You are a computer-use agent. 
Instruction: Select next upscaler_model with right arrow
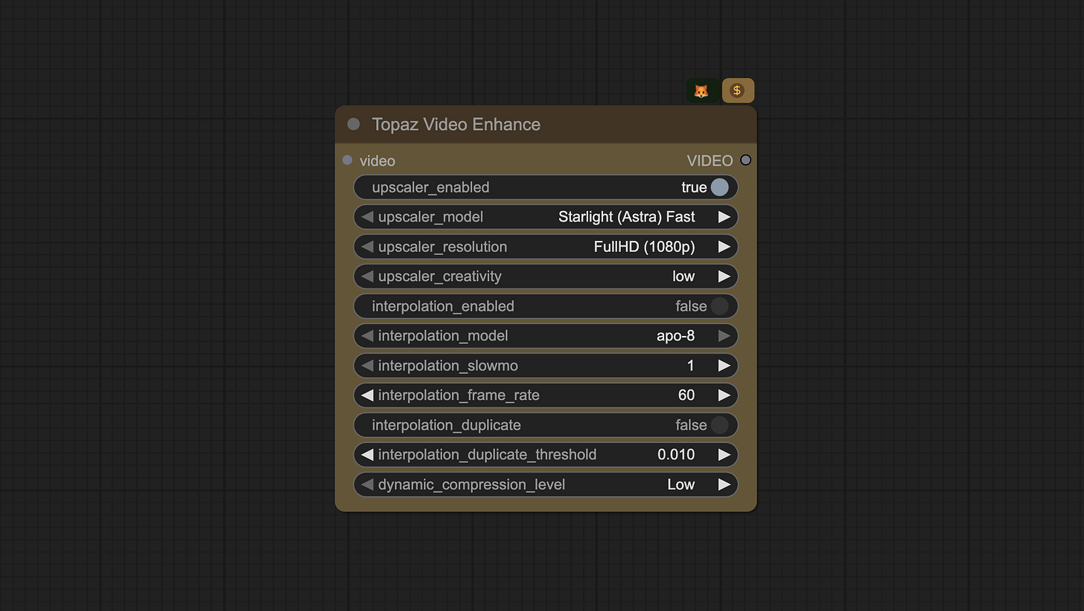tap(724, 217)
